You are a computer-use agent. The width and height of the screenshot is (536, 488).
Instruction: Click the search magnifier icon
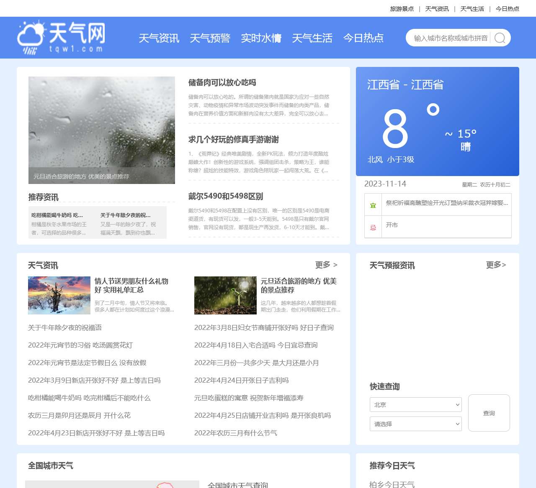[499, 38]
